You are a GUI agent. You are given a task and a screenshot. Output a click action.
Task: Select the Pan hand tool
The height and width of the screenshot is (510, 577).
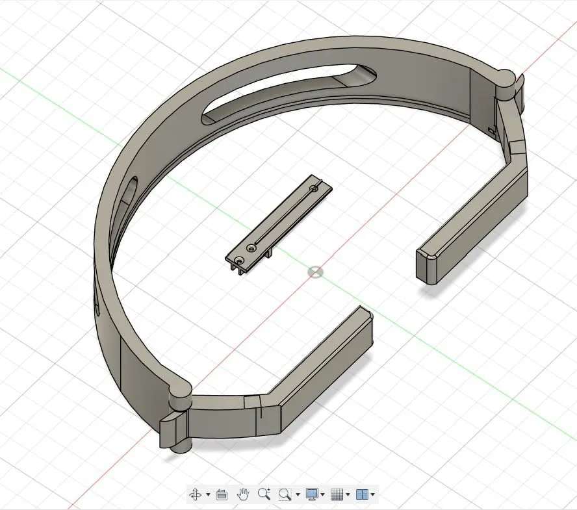(x=243, y=494)
